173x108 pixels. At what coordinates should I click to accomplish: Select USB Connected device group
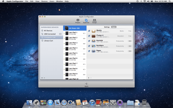pyautogui.click(x=50, y=34)
